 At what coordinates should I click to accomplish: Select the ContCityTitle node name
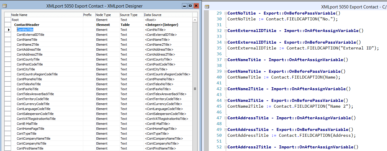pyautogui.click(x=26, y=69)
